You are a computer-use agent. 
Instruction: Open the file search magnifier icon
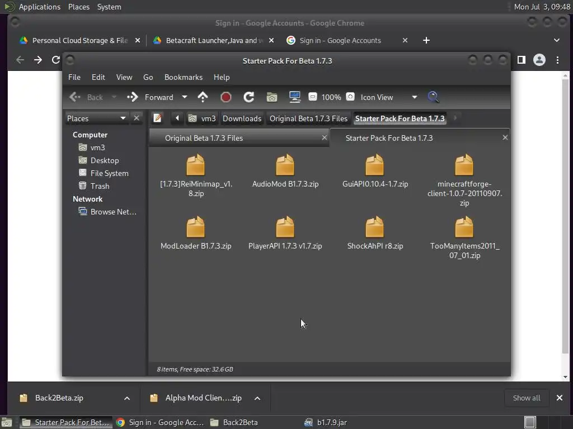[433, 97]
